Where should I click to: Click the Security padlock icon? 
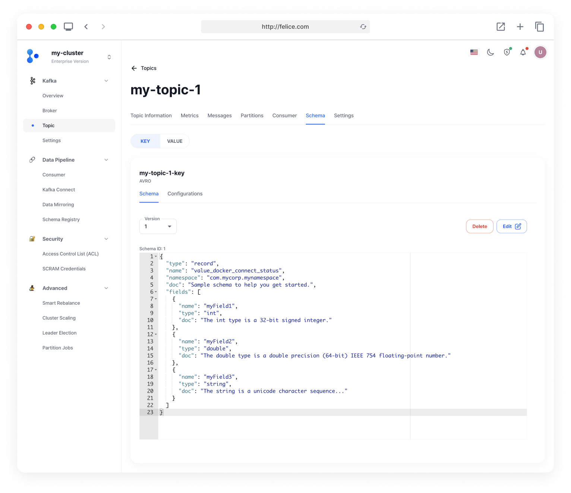(x=32, y=239)
